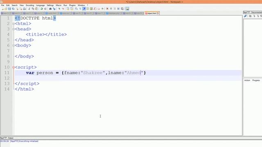The width and height of the screenshot is (262, 147).
Task: Click the "</html>" text on line 14
Action: pyautogui.click(x=24, y=89)
